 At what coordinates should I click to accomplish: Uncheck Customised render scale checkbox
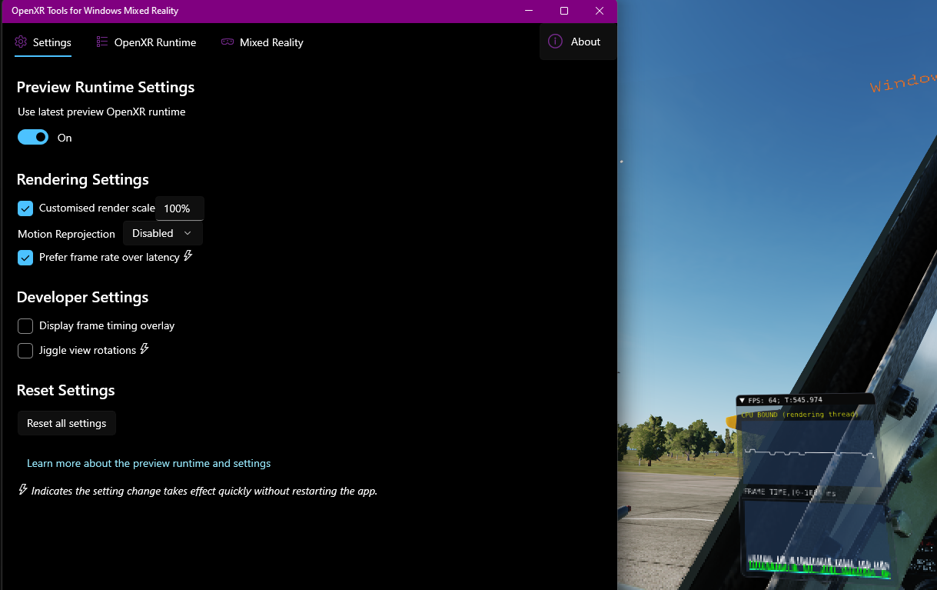[x=25, y=208]
